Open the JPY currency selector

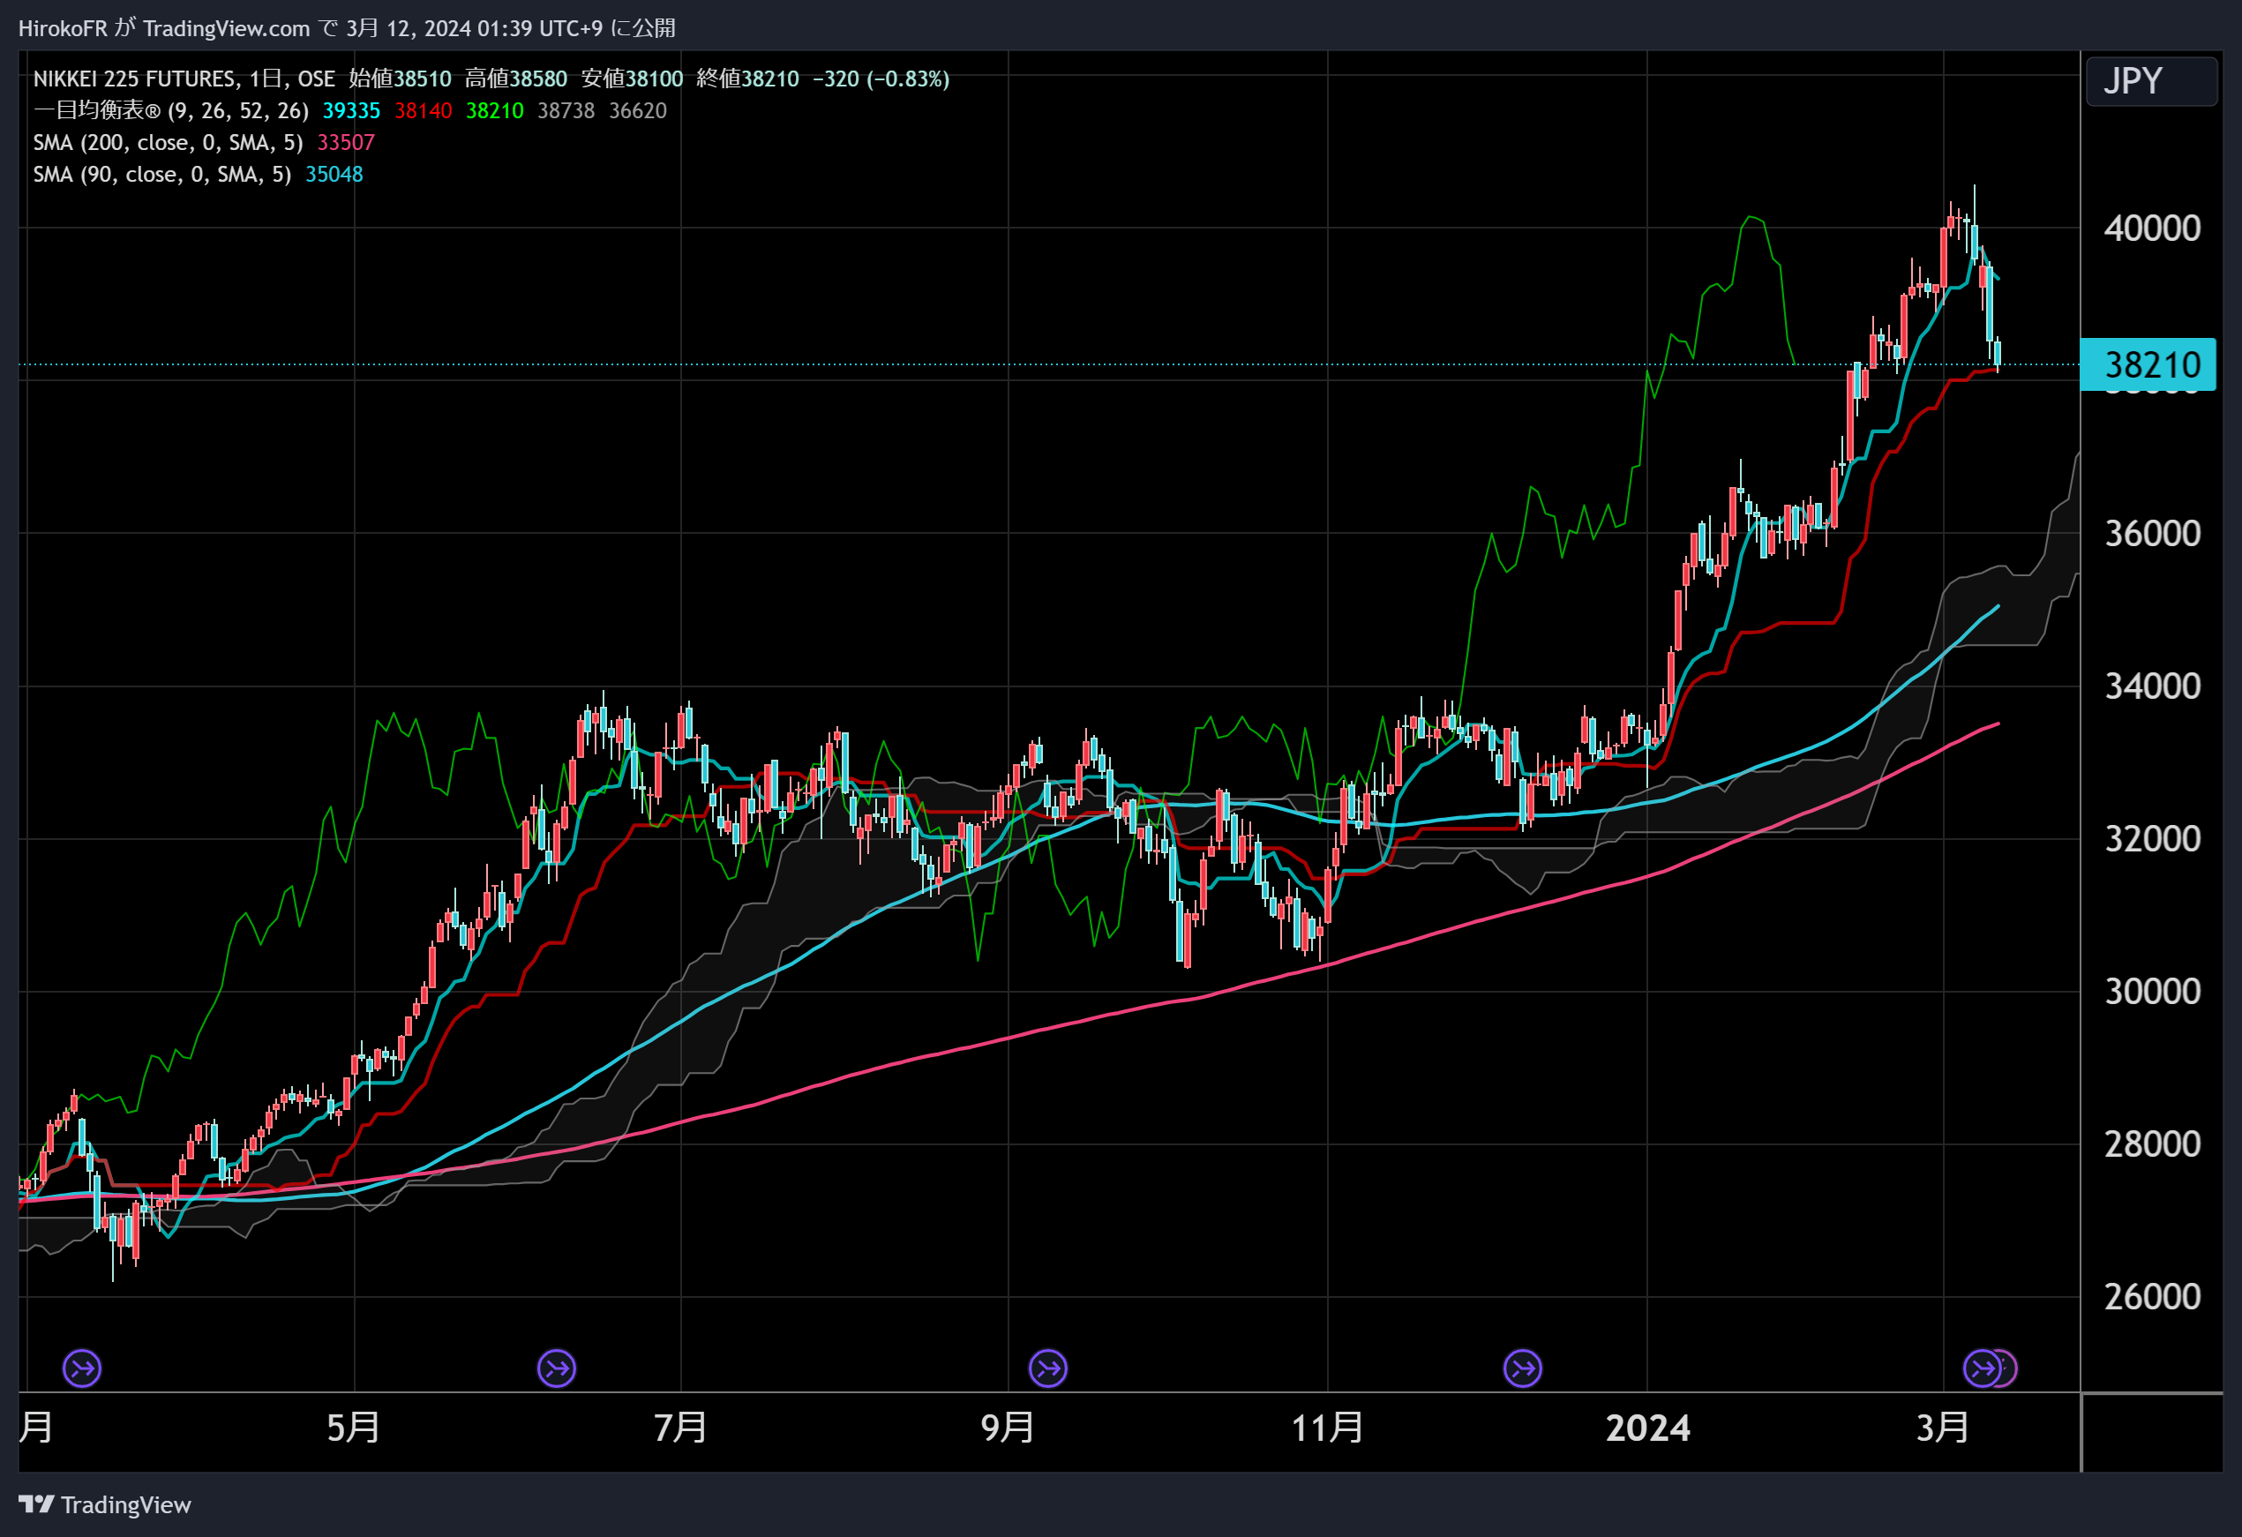coord(2150,81)
